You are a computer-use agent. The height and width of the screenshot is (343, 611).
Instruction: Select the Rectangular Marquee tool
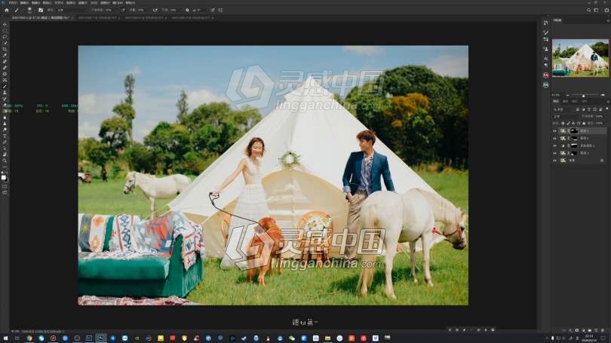[x=5, y=30]
